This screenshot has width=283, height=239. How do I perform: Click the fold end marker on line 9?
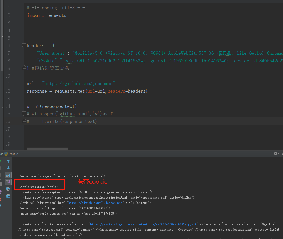pos(24,68)
